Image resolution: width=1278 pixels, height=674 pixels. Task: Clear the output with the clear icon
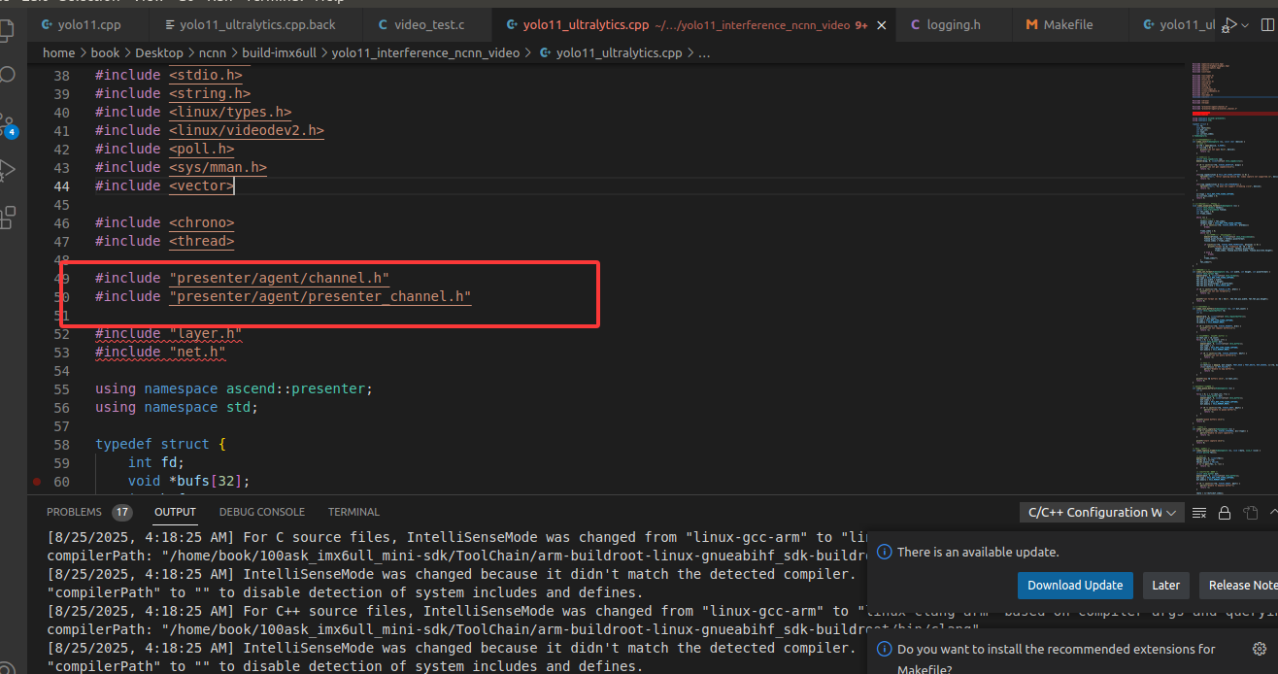[x=1199, y=512]
